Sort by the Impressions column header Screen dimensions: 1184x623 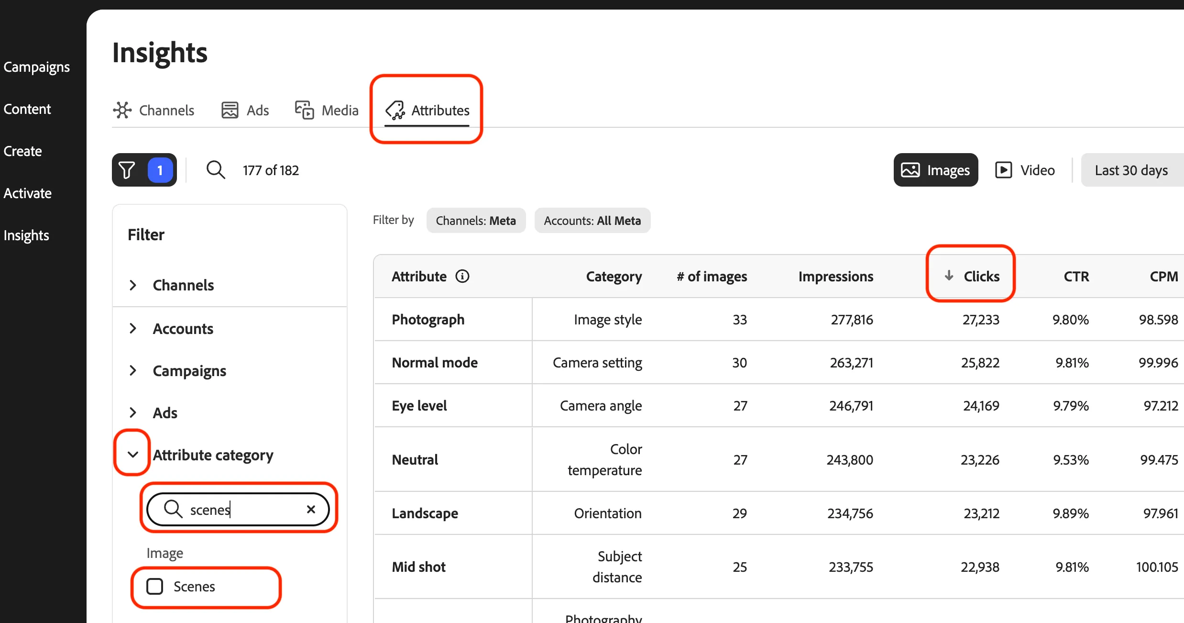pyautogui.click(x=836, y=276)
